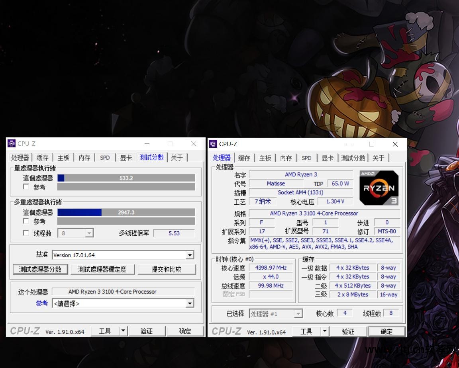Click multi-thread score bar showing 2947.3
Screen dimensions: 459x368
[x=126, y=212]
